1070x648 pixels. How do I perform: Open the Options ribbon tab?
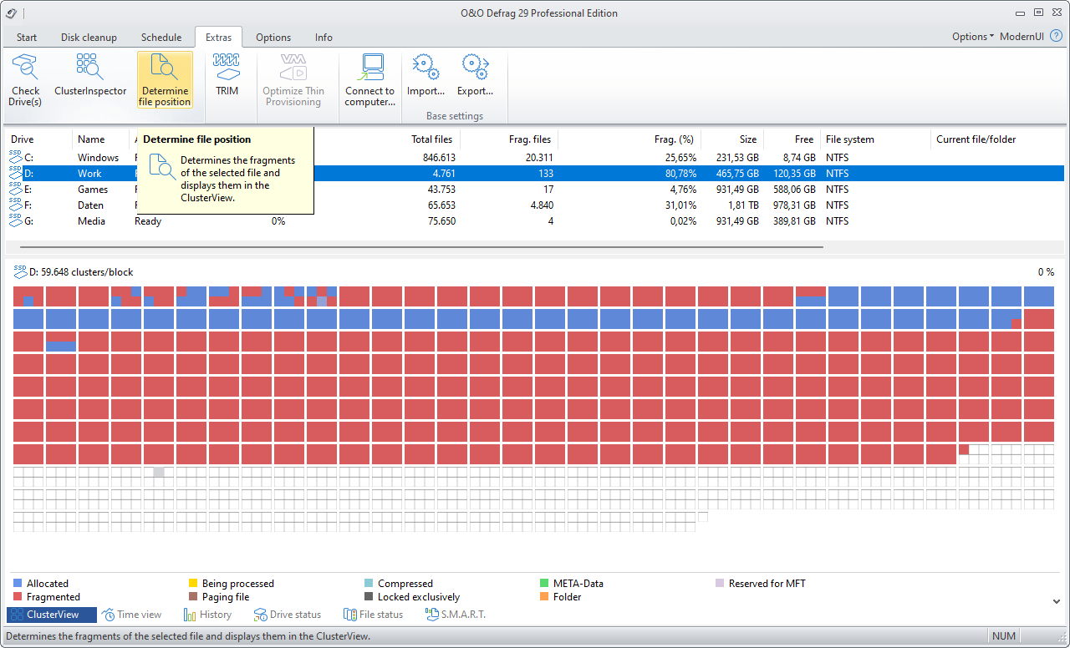273,38
